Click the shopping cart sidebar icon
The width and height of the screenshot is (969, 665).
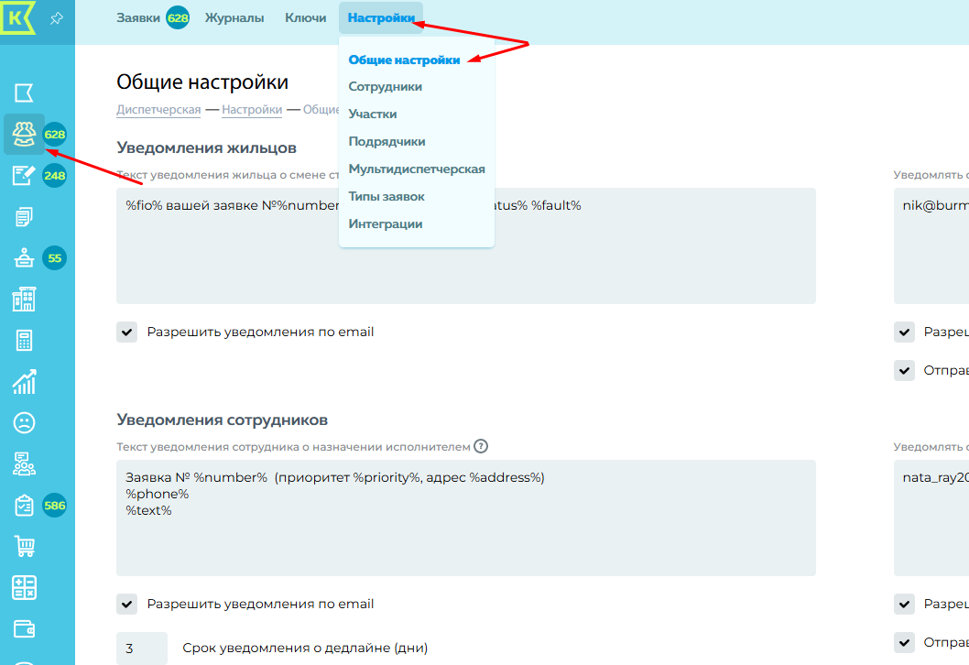click(x=24, y=547)
